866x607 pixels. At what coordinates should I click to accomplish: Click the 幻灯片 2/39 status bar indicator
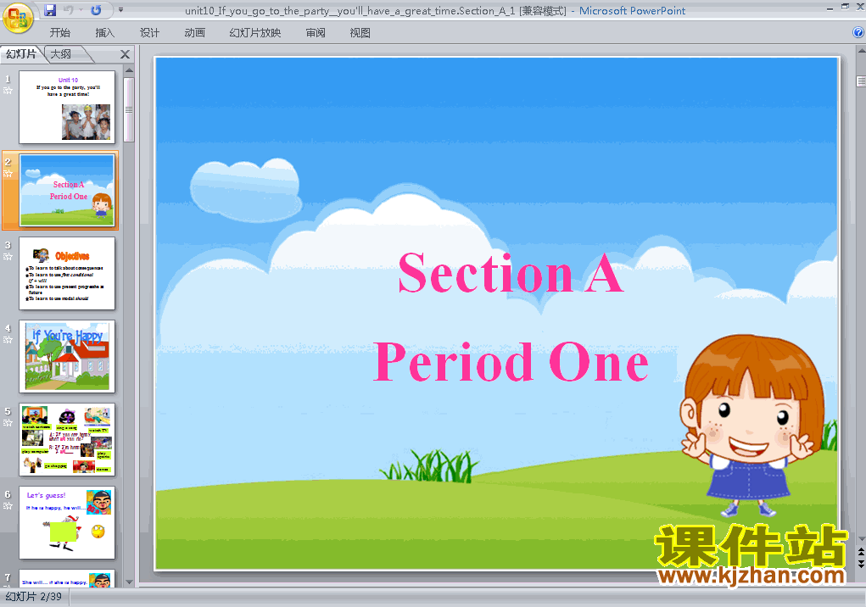tap(34, 597)
